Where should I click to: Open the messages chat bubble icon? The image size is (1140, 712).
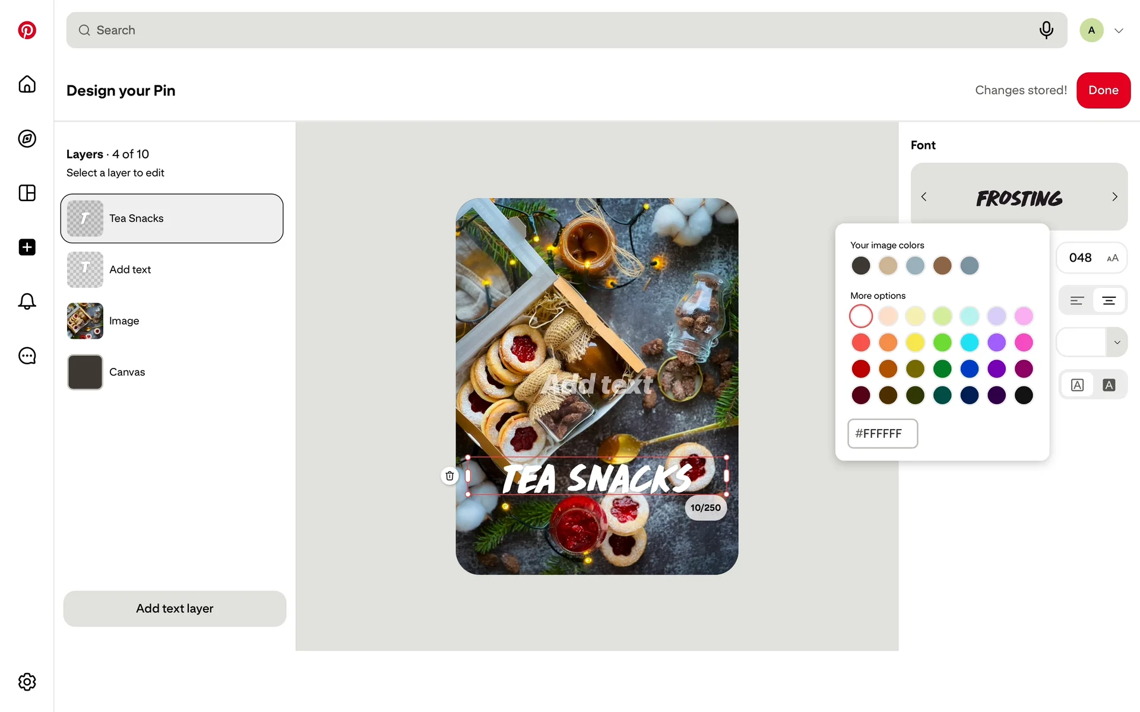tap(27, 356)
